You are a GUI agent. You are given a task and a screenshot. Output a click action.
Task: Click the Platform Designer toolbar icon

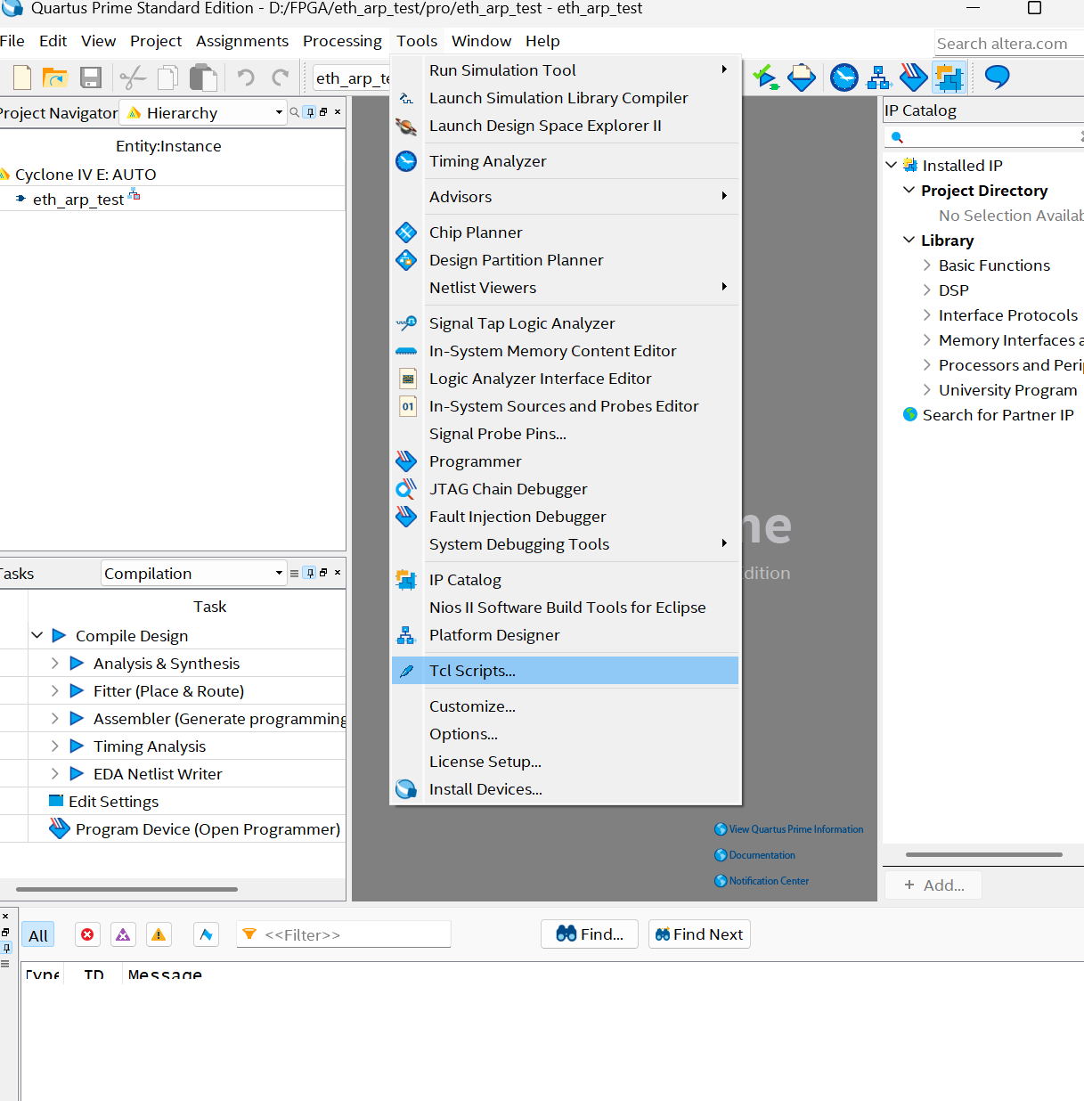coord(879,78)
